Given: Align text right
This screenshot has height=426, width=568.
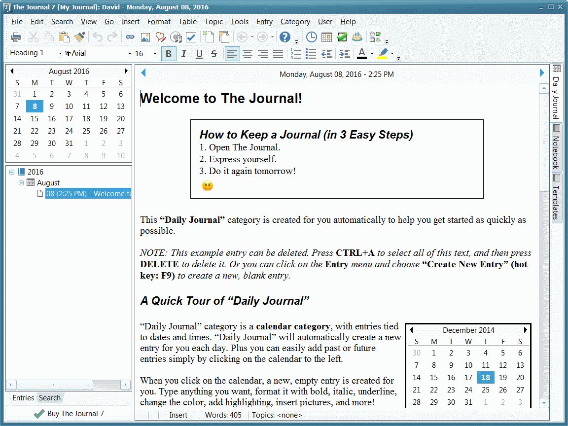Looking at the screenshot, I should click(x=263, y=54).
